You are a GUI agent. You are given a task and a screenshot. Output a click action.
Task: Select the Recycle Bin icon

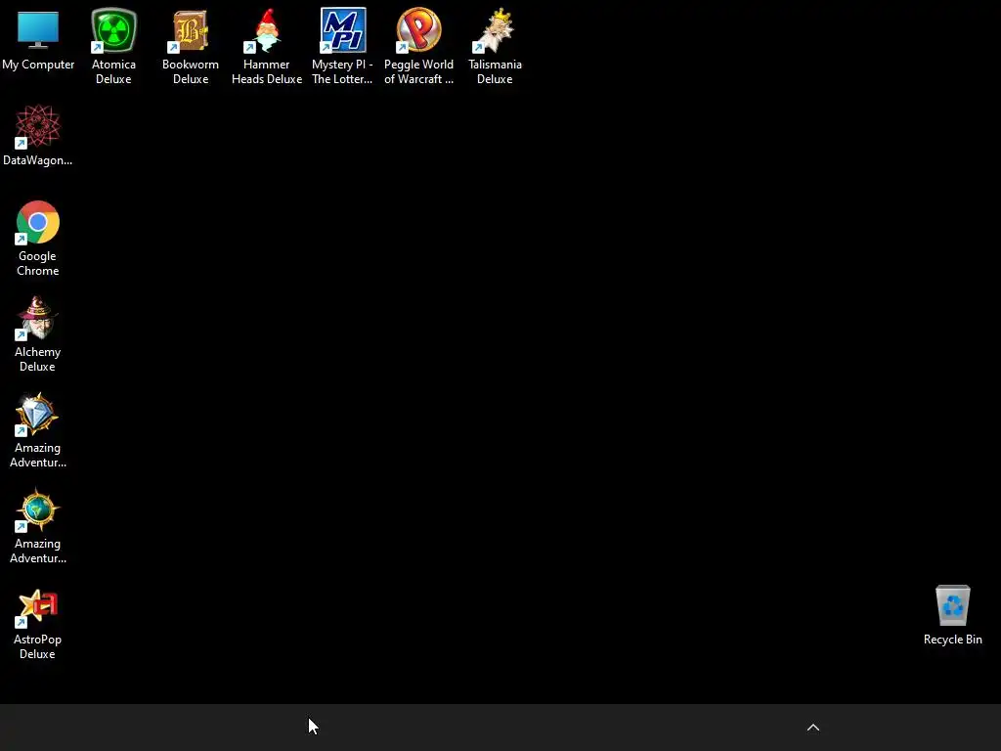(x=952, y=605)
